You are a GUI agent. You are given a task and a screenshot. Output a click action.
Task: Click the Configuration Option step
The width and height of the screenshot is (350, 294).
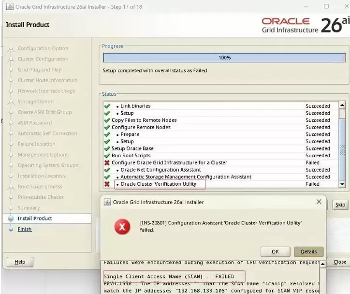coord(43,48)
